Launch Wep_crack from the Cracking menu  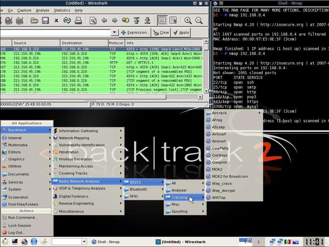click(x=234, y=184)
